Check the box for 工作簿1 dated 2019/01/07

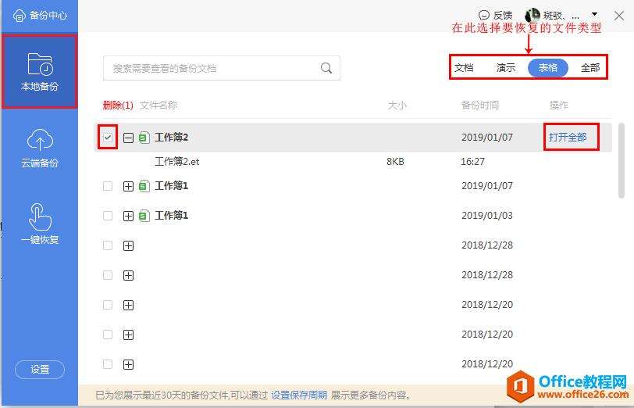pyautogui.click(x=108, y=186)
